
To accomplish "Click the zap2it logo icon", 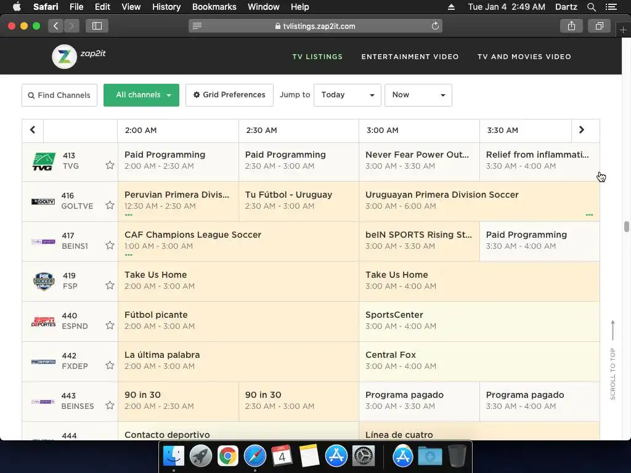I will coord(64,57).
